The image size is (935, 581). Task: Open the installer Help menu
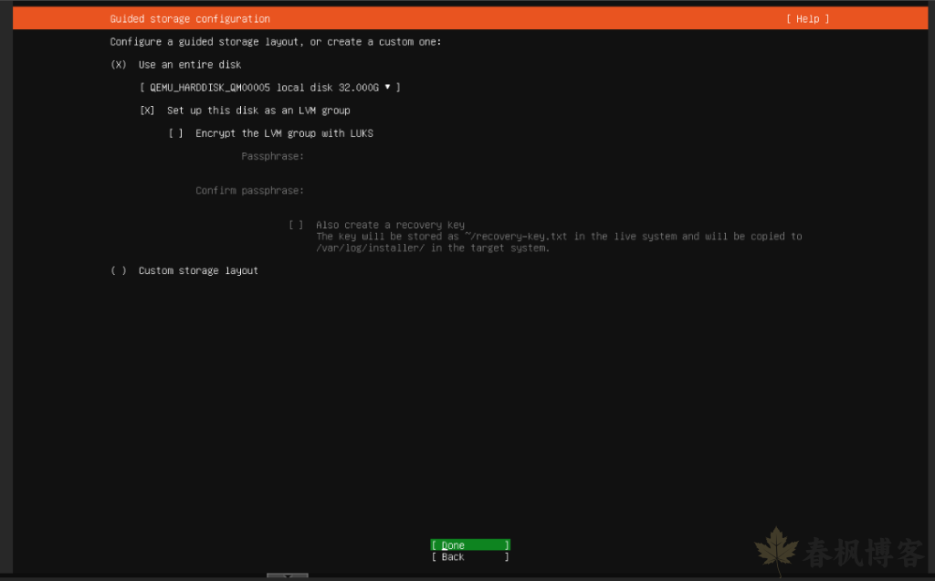(x=807, y=18)
